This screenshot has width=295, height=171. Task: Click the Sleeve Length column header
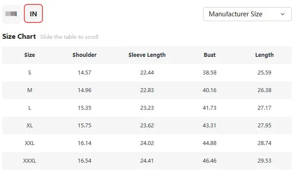pos(147,55)
